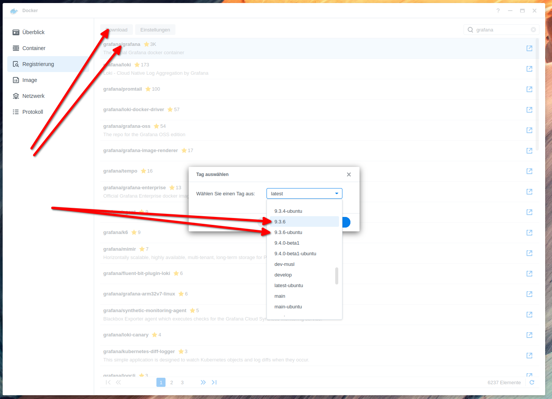This screenshot has width=552, height=399.
Task: Open external link for grafana/loki-canary row
Action: [x=529, y=335]
